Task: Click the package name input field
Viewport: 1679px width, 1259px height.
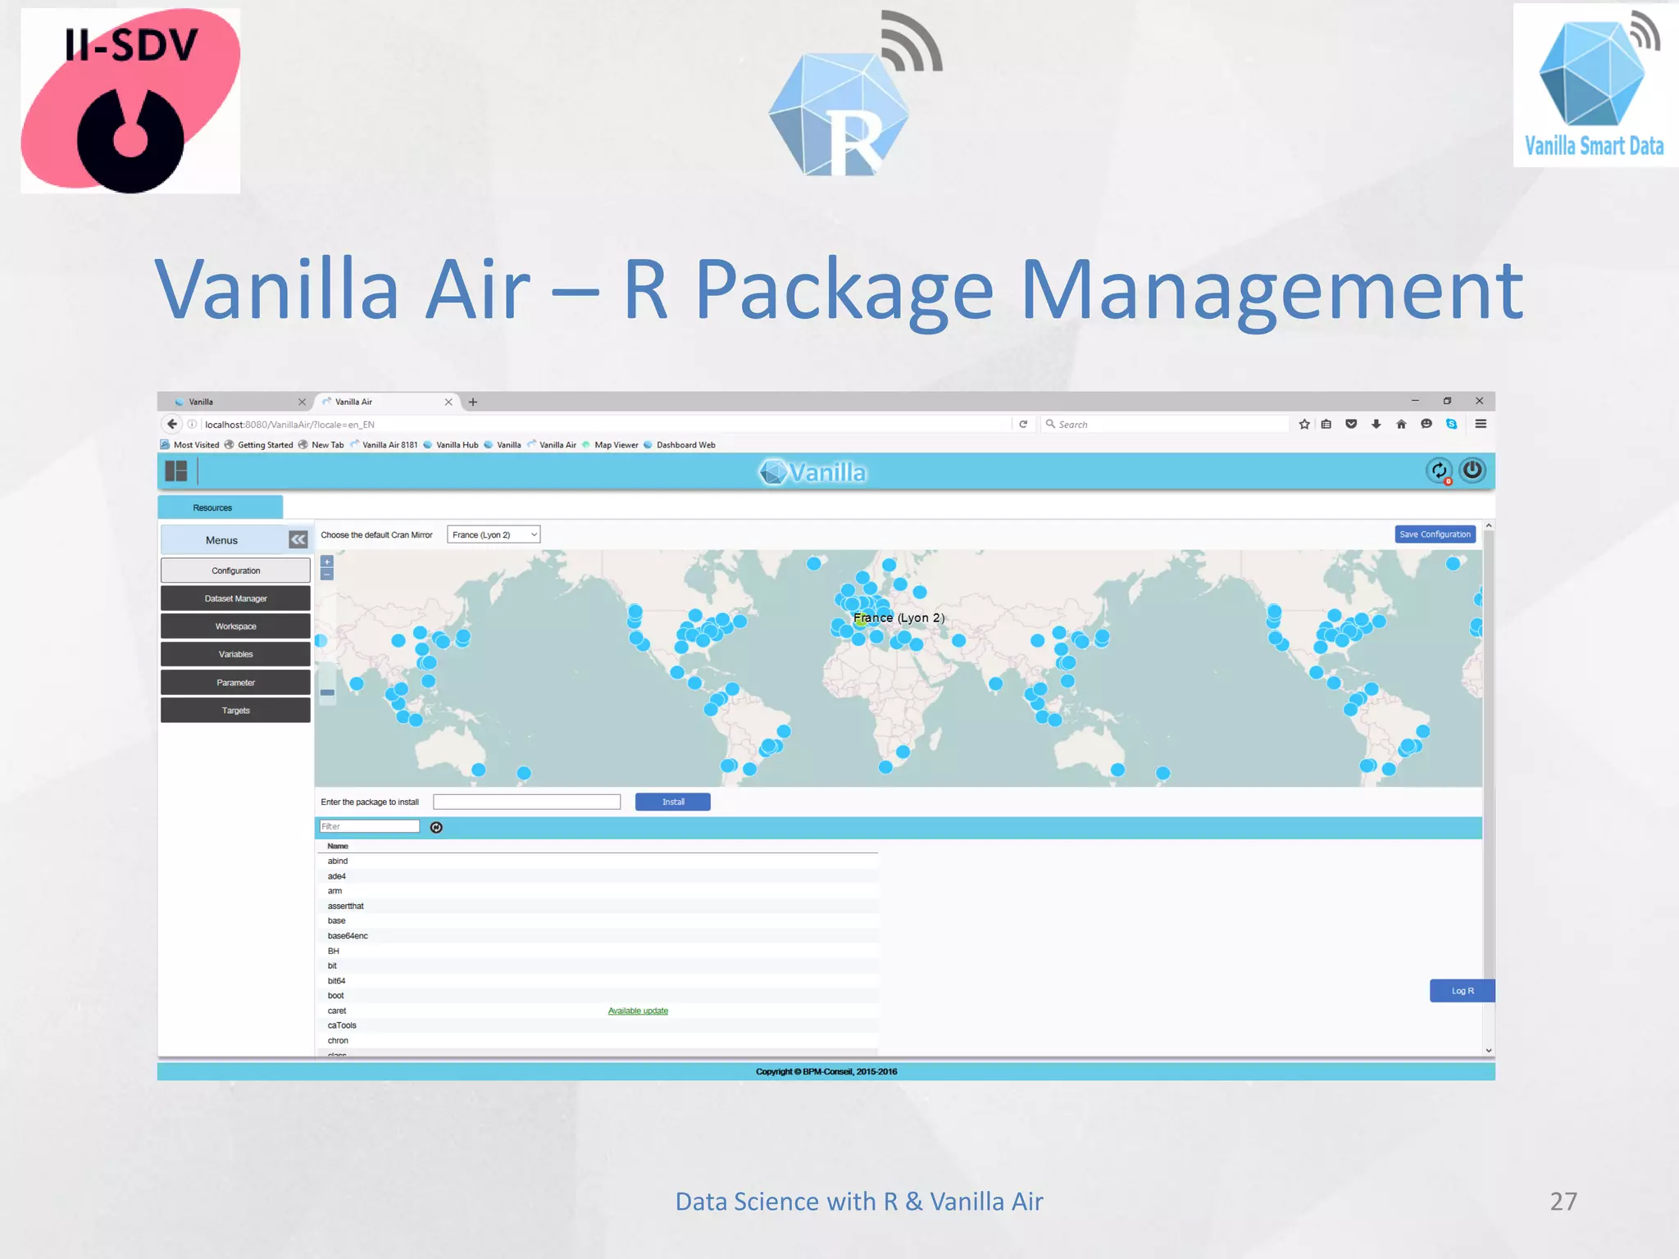Action: pos(526,802)
